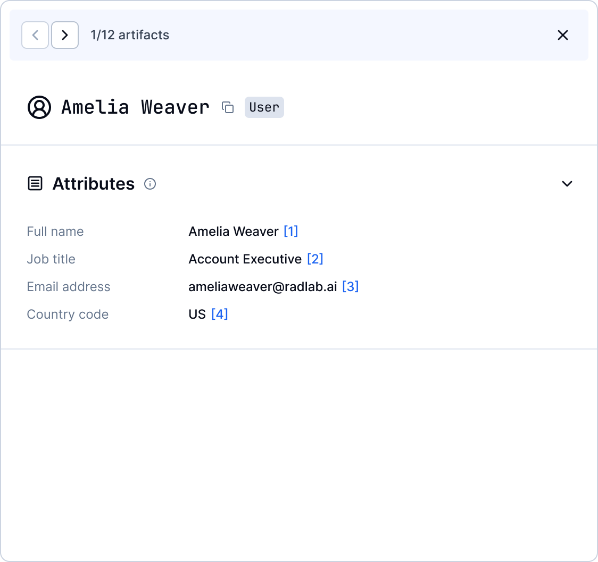
Task: Click the Amelia Weaver heading title
Action: pyautogui.click(x=135, y=107)
